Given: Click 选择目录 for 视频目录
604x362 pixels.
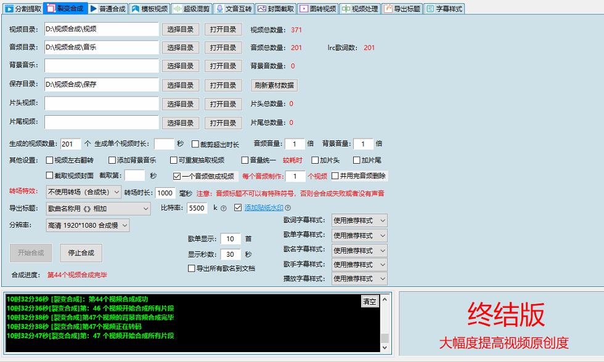Looking at the screenshot, I should pyautogui.click(x=180, y=30).
